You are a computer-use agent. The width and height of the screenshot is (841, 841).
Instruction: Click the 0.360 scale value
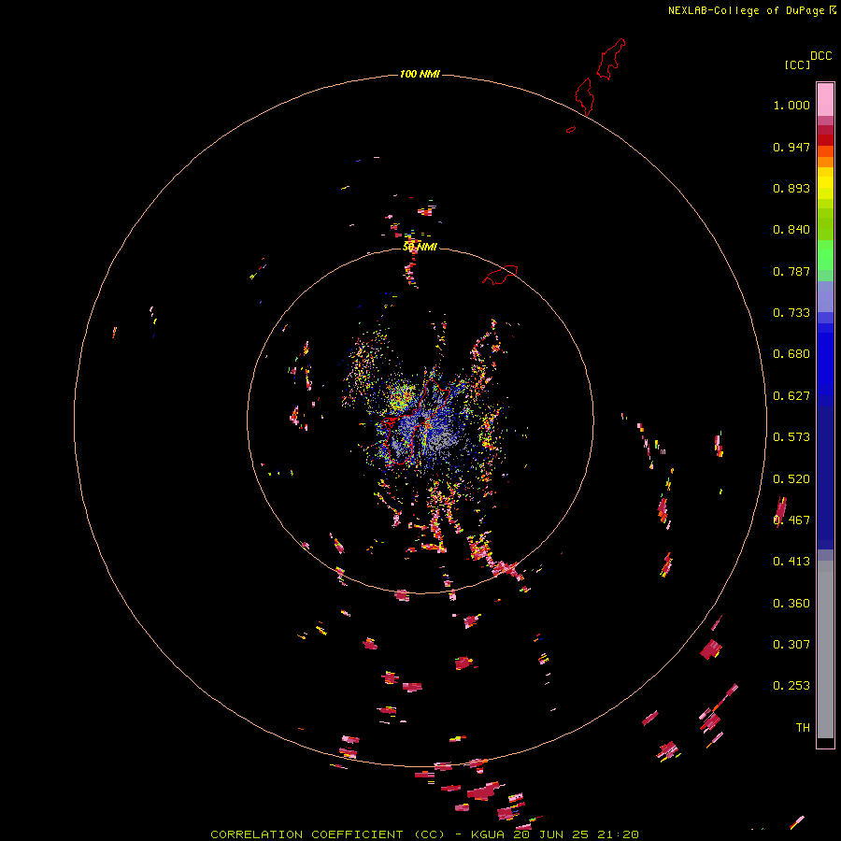coord(791,604)
